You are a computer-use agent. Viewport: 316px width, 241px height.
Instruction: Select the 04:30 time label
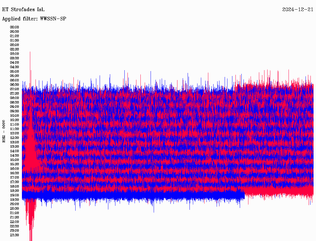pyautogui.click(x=15, y=67)
